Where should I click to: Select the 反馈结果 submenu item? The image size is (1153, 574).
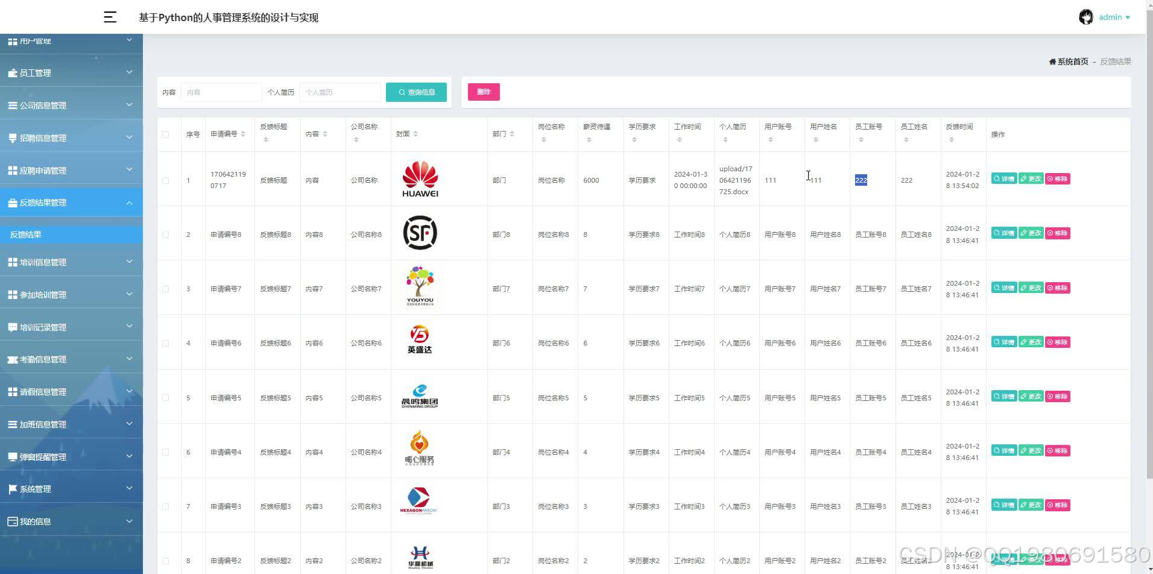click(71, 235)
